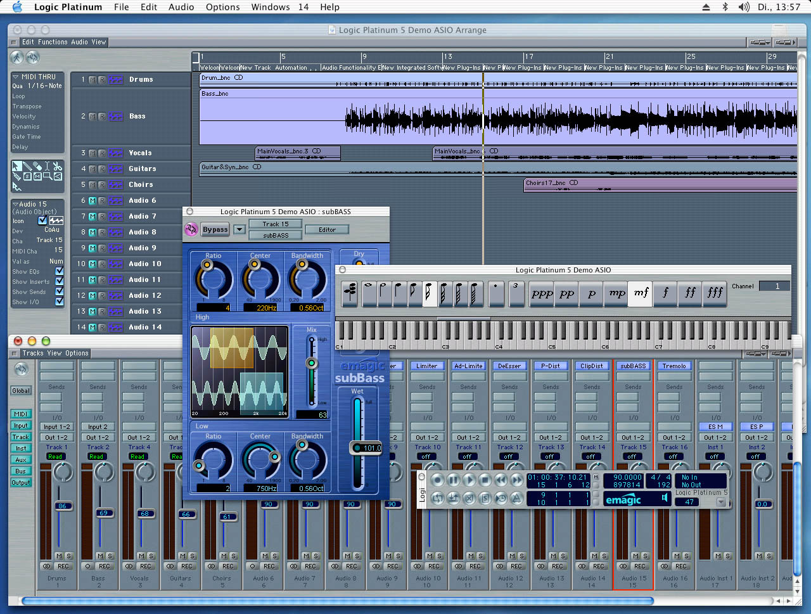Open the Track 15 selector in subBASS window

pyautogui.click(x=275, y=224)
